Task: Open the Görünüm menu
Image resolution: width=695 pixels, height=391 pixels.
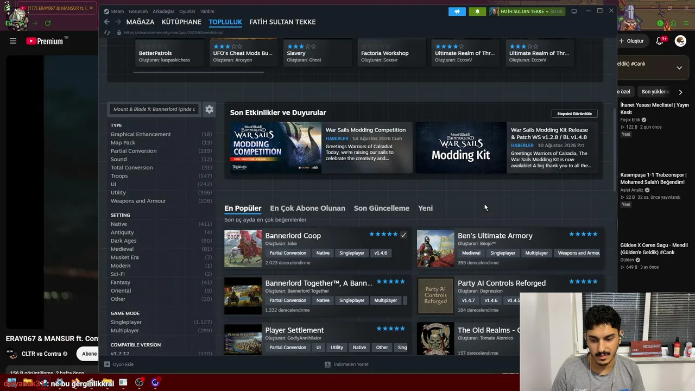Action: click(x=138, y=11)
